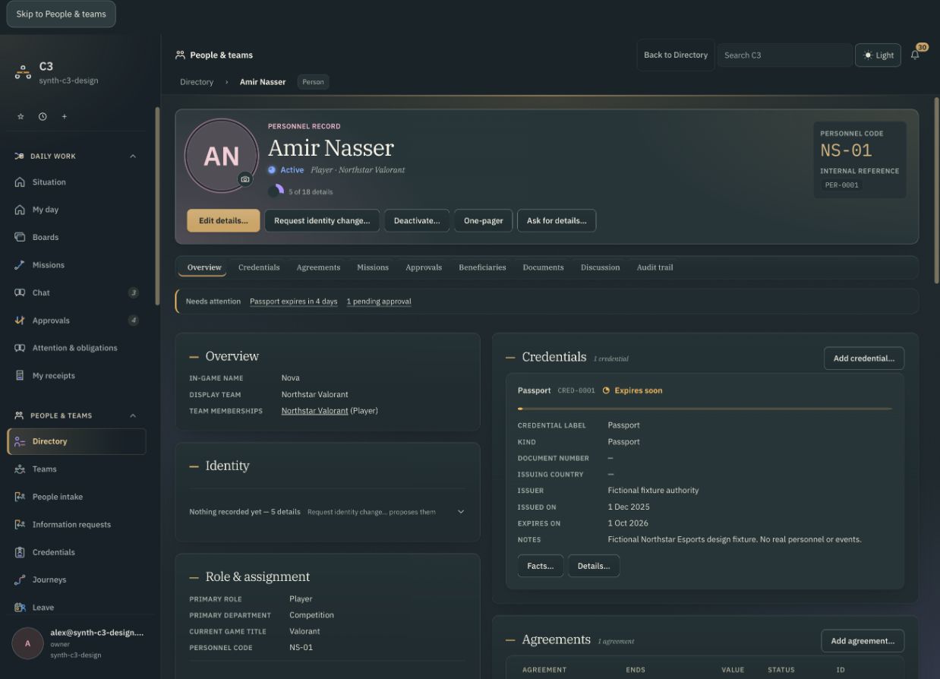Open the recent history clock icon

43,116
